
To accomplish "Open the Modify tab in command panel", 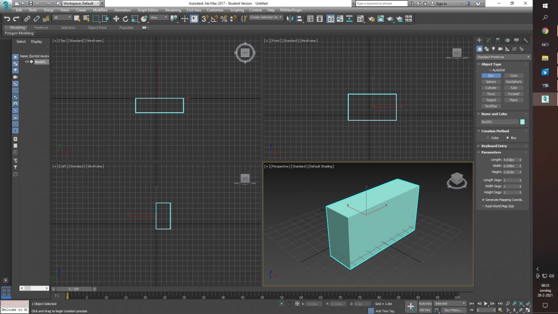I will coord(488,40).
